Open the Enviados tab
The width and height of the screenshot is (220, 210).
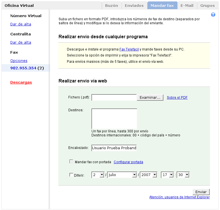pos(134,5)
